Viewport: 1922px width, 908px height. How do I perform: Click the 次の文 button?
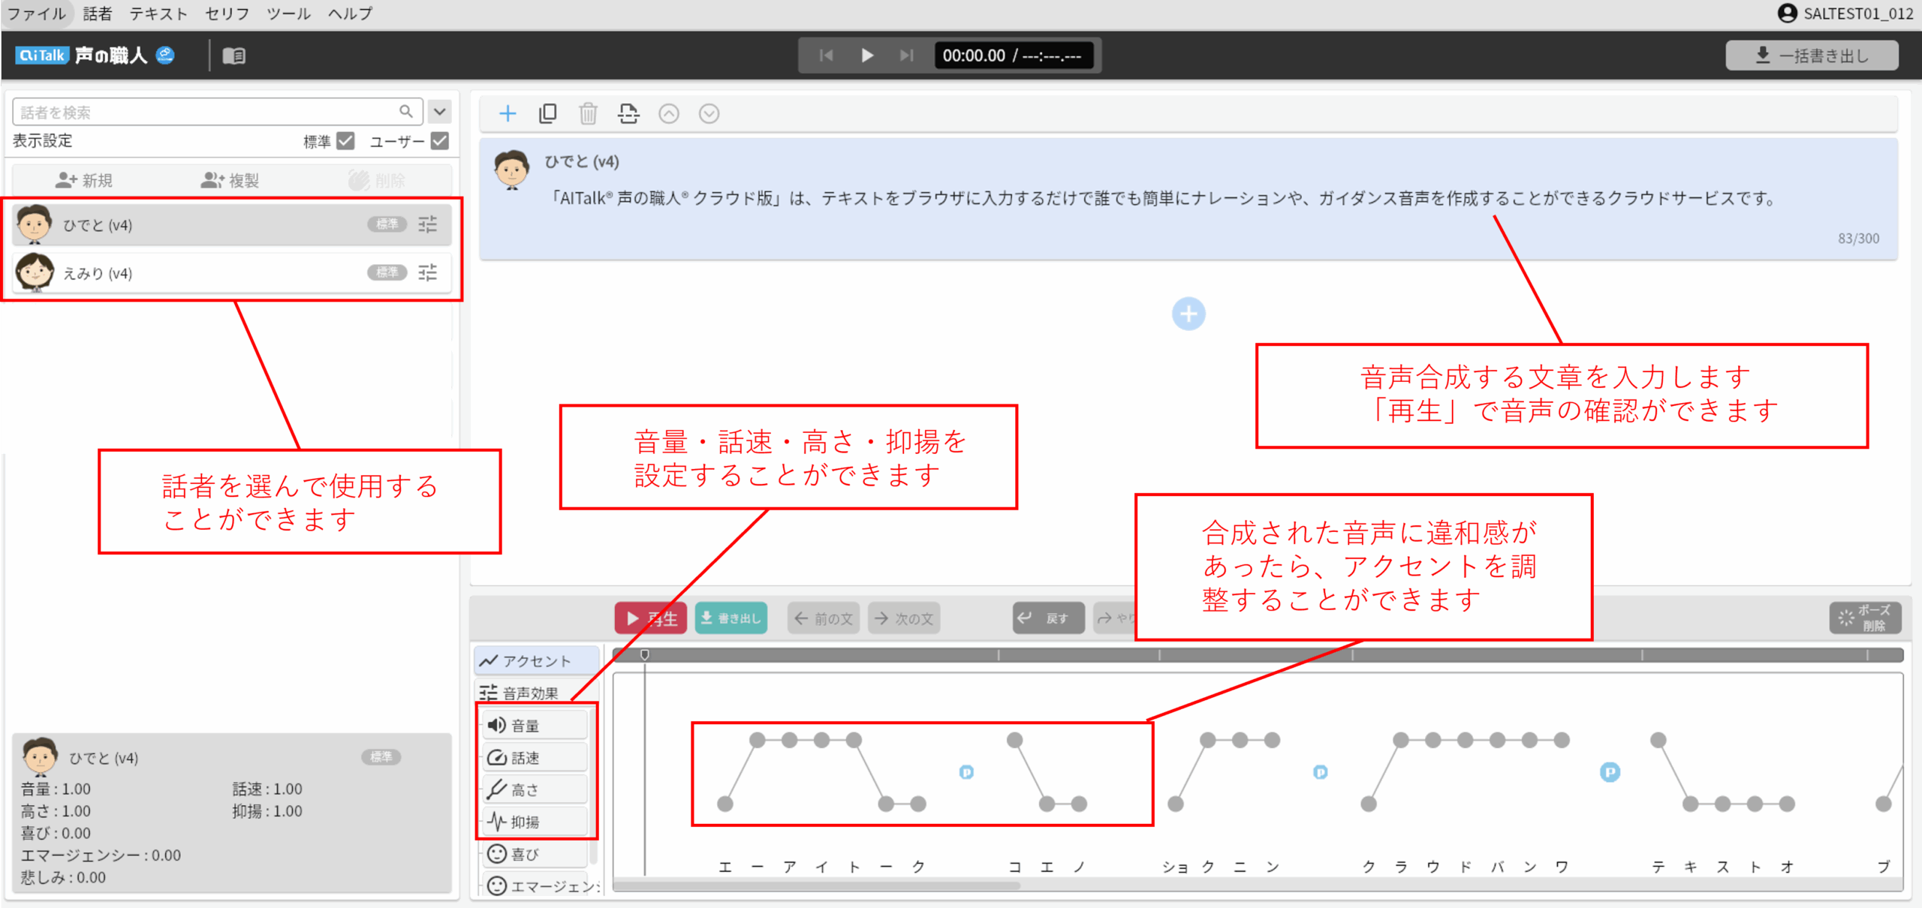pos(905,618)
